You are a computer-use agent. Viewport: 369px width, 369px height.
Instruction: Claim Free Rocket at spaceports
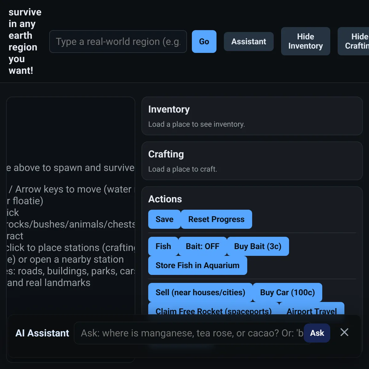pos(214,309)
